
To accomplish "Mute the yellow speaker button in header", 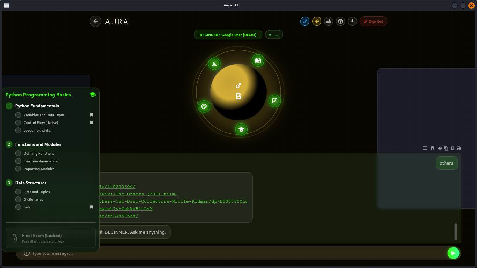I will [317, 21].
